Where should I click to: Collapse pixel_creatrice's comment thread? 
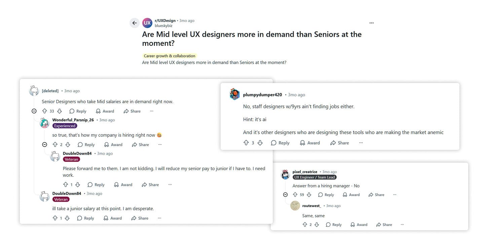(285, 195)
